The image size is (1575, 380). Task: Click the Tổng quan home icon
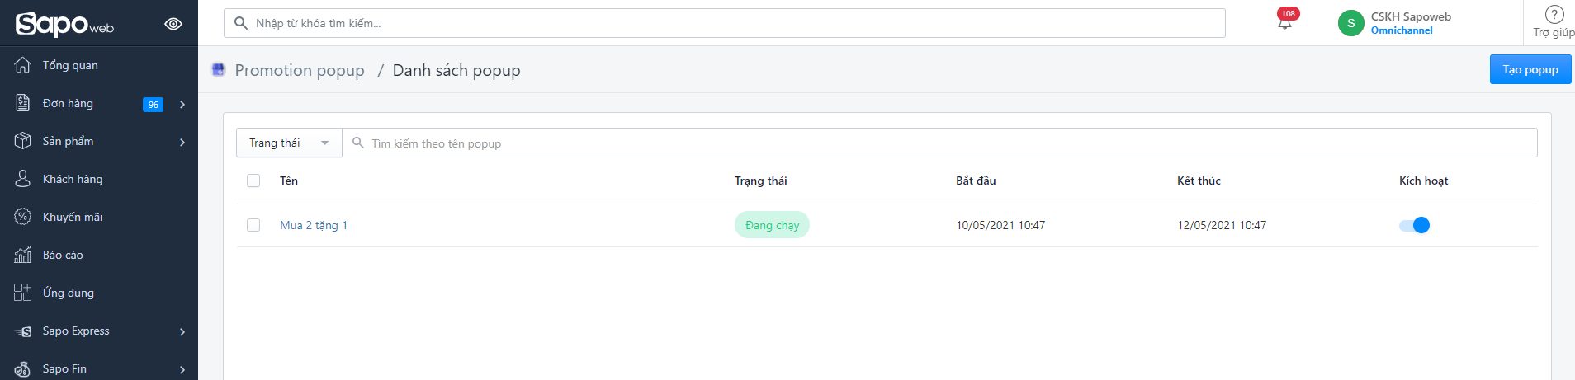(x=23, y=65)
